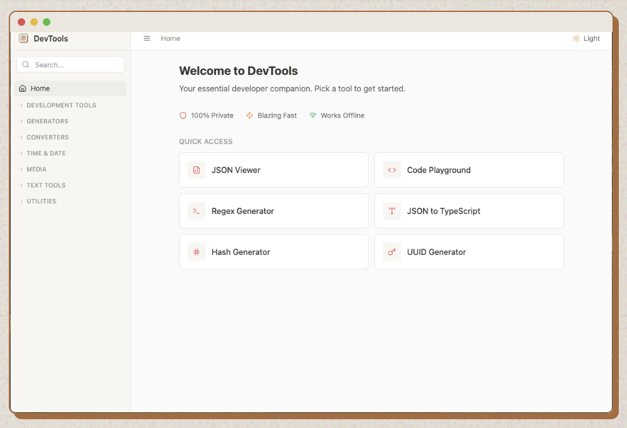
Task: Click the 100% Private label
Action: pyautogui.click(x=212, y=115)
